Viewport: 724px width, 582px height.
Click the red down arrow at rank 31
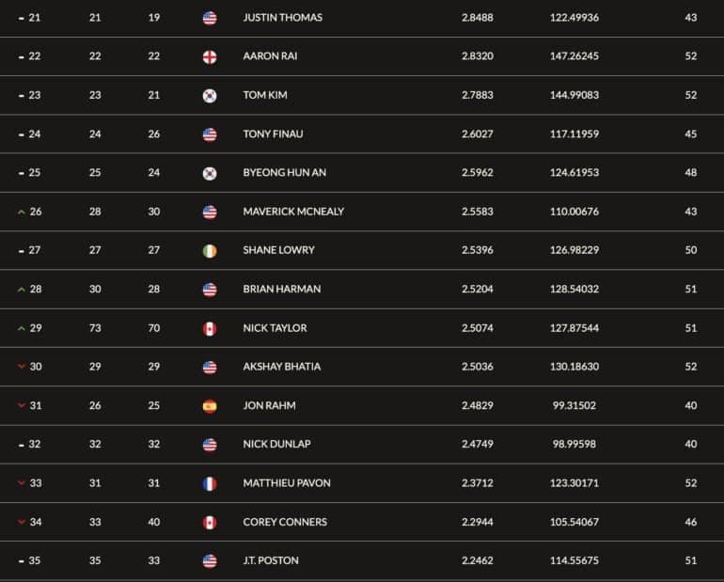pos(21,405)
